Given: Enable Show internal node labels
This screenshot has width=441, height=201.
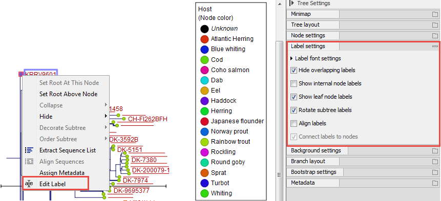Looking at the screenshot, I should click(x=293, y=83).
